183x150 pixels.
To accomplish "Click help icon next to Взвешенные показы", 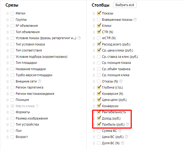I will point(135,19).
